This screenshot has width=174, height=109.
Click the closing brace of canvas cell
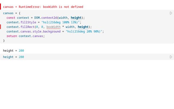pyautogui.click(x=4, y=41)
